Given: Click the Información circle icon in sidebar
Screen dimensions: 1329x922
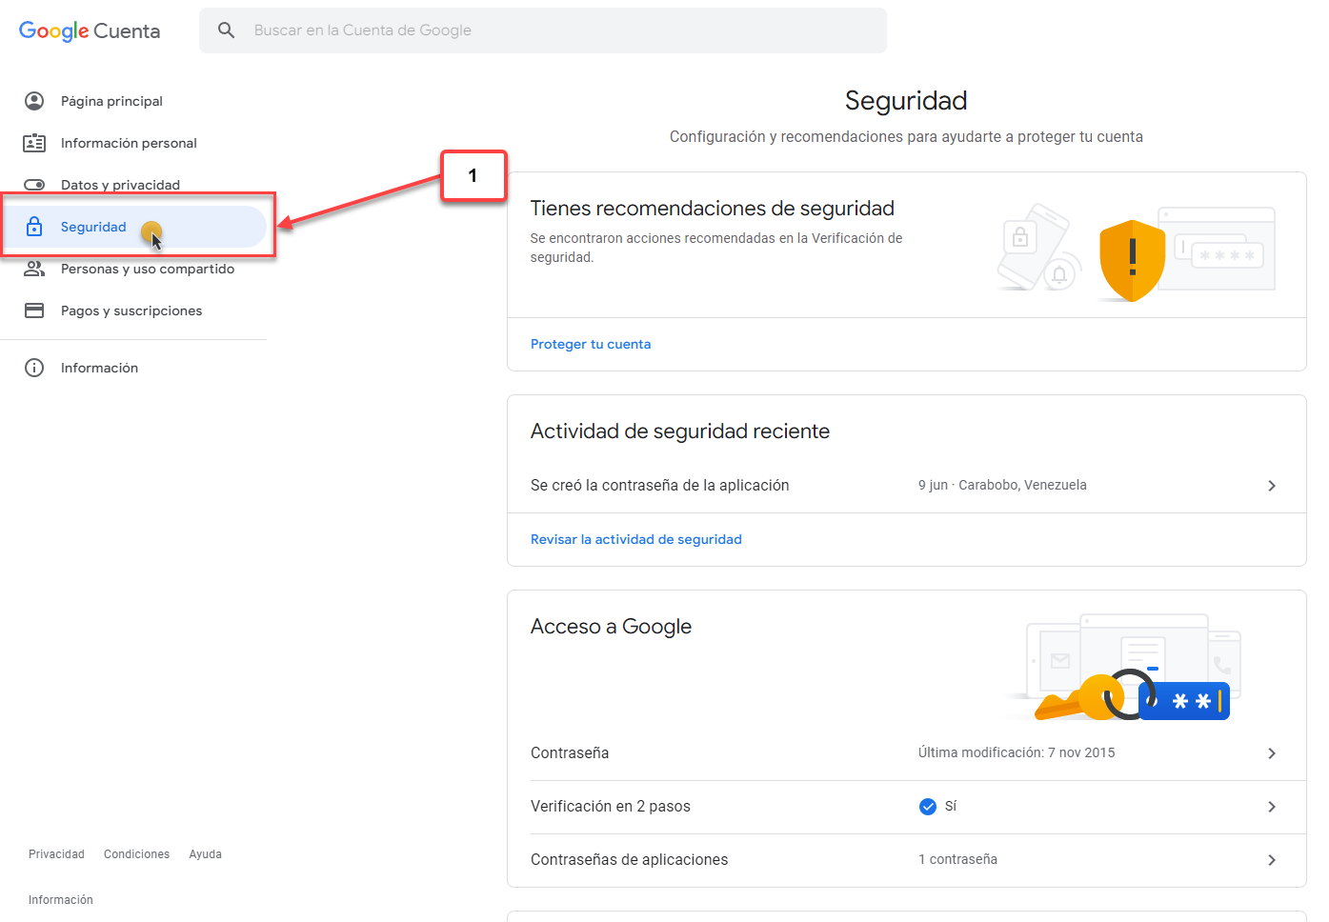Looking at the screenshot, I should [x=34, y=368].
